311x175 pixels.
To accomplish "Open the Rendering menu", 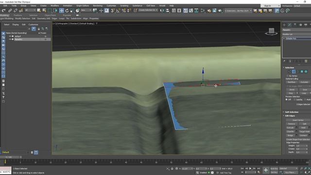I will [x=98, y=6].
